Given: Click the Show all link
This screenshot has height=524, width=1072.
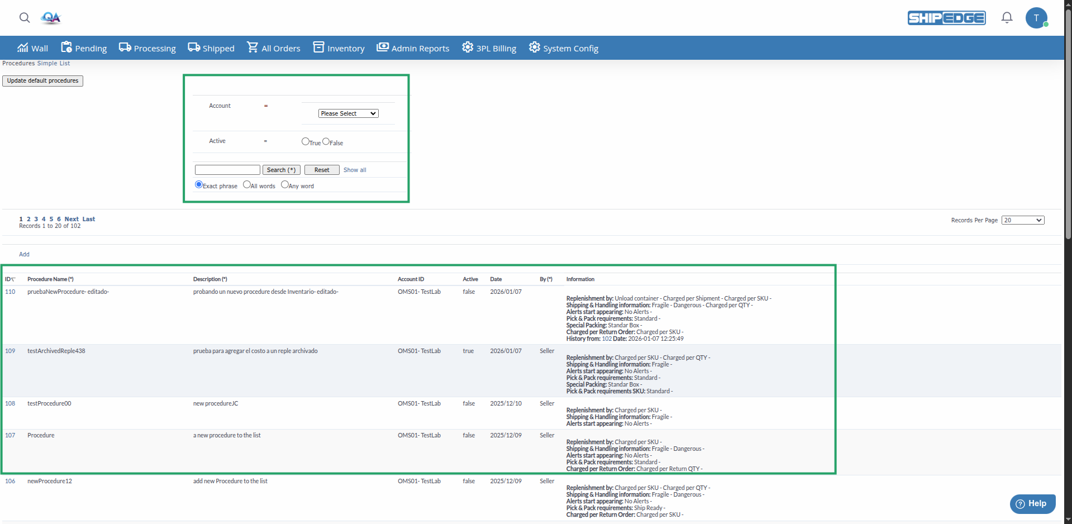Looking at the screenshot, I should 355,170.
